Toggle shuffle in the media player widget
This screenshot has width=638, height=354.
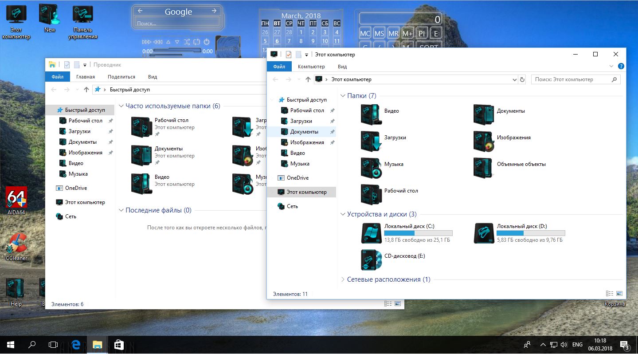coord(186,42)
